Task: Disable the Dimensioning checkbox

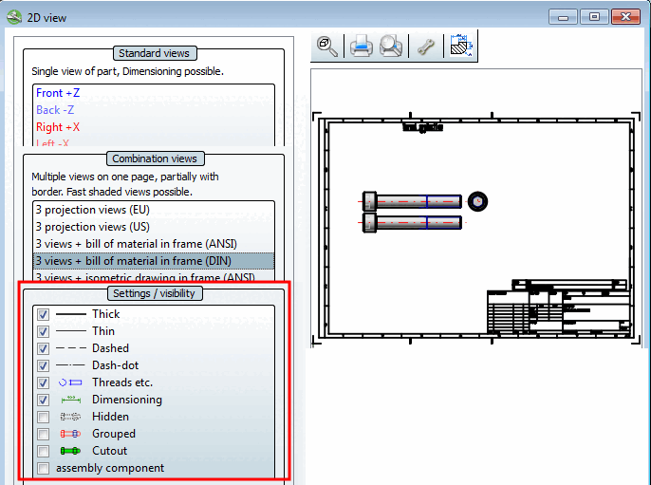Action: point(44,400)
